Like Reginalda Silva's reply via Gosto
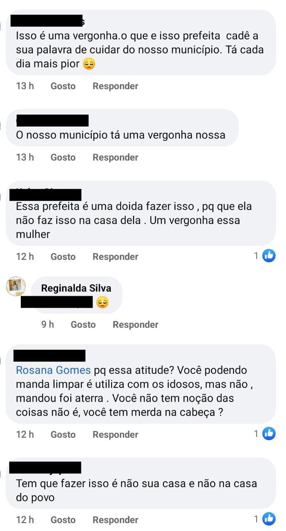The height and width of the screenshot is (531, 286). point(83,324)
